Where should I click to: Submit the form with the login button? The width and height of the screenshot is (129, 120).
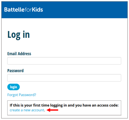tap(13, 87)
